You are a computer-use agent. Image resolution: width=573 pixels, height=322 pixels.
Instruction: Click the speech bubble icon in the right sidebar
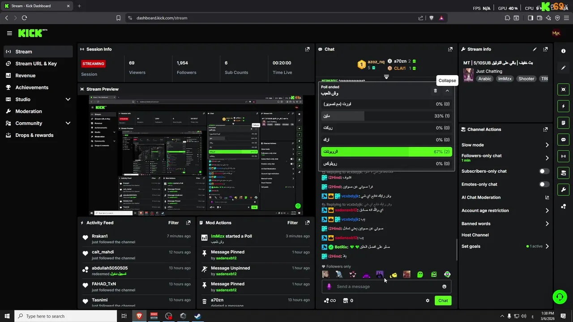(x=564, y=140)
